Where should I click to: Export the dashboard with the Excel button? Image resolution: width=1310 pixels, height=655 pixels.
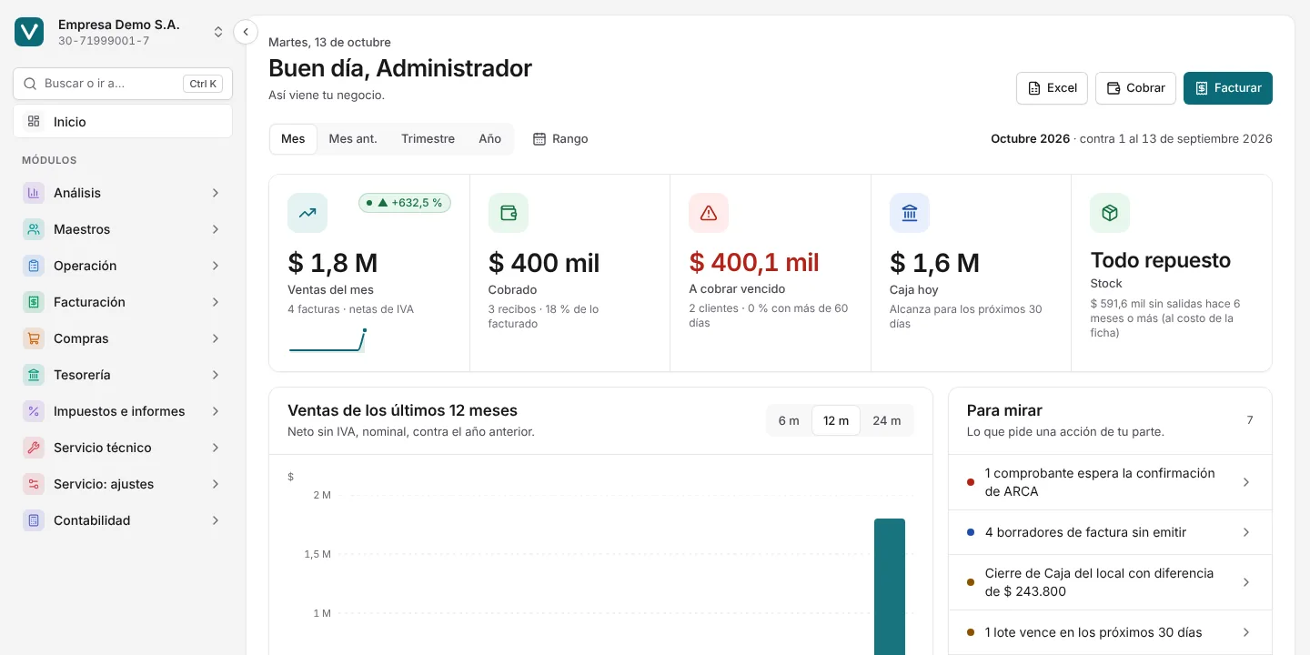pyautogui.click(x=1053, y=88)
